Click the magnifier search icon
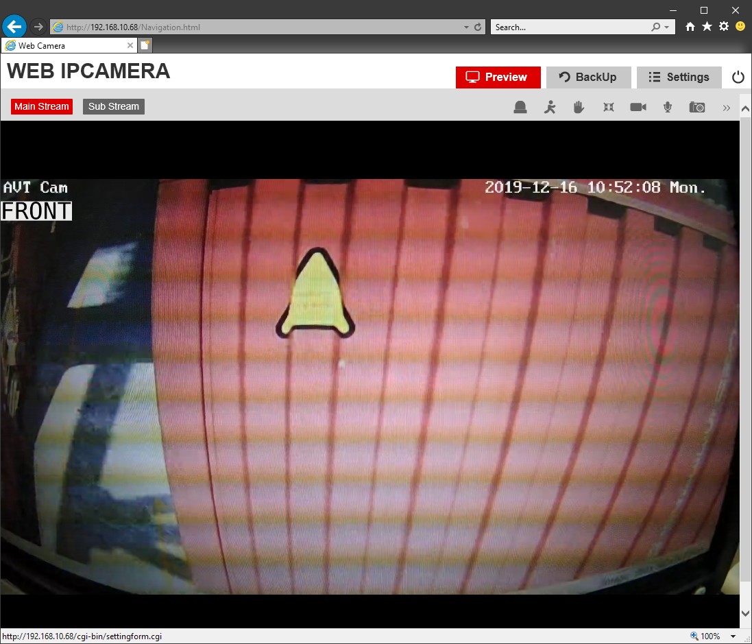The width and height of the screenshot is (752, 644). click(x=655, y=27)
